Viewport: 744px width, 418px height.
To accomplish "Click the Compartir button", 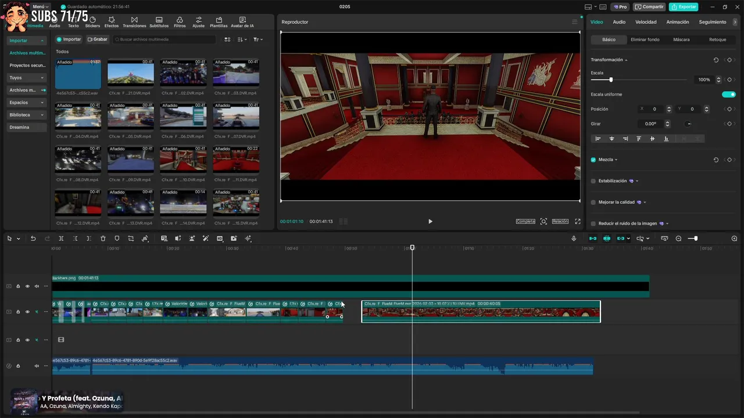I will coord(649,7).
